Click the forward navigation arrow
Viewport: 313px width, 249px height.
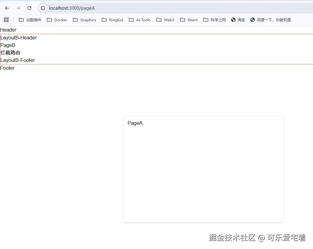pos(18,8)
